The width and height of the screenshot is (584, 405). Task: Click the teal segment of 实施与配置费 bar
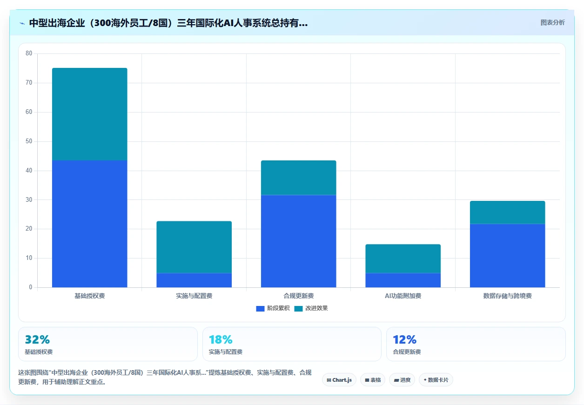coord(194,247)
